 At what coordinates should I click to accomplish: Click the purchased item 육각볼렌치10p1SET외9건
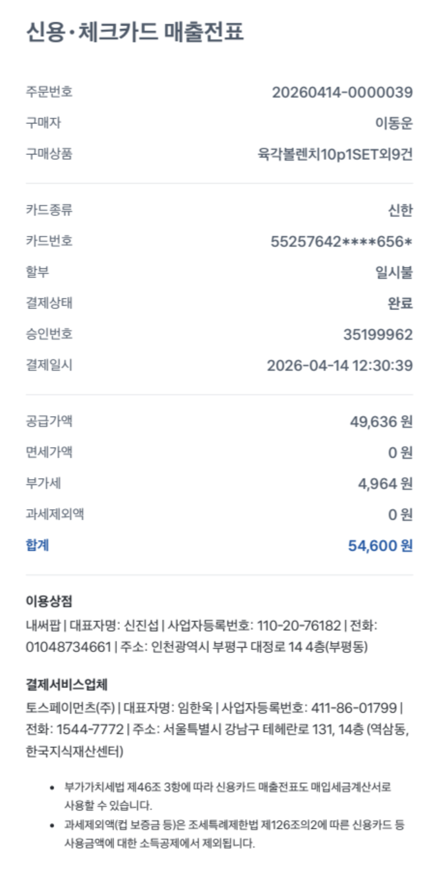point(335,154)
